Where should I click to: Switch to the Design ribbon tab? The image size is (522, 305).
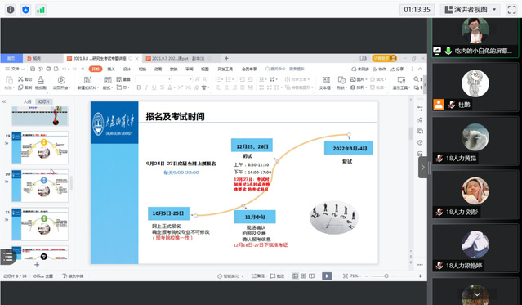click(127, 69)
